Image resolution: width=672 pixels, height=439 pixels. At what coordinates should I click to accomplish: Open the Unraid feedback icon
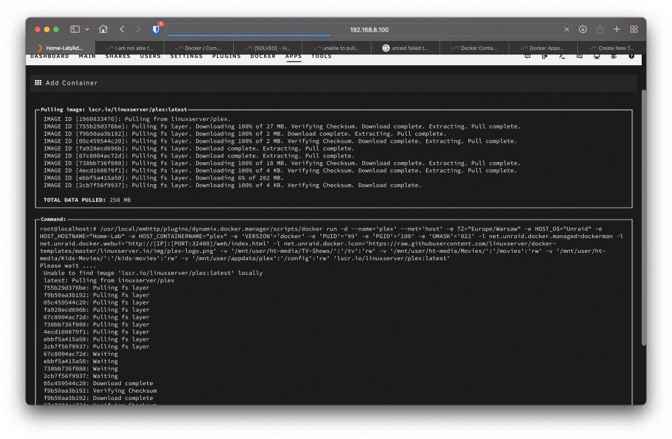[x=579, y=56]
